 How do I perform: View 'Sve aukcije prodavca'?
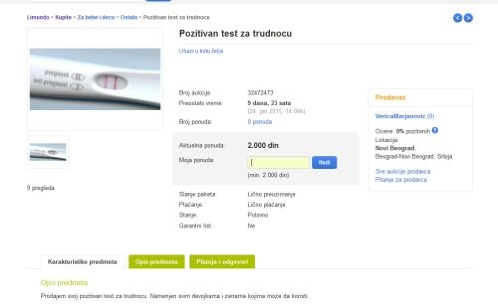(403, 171)
